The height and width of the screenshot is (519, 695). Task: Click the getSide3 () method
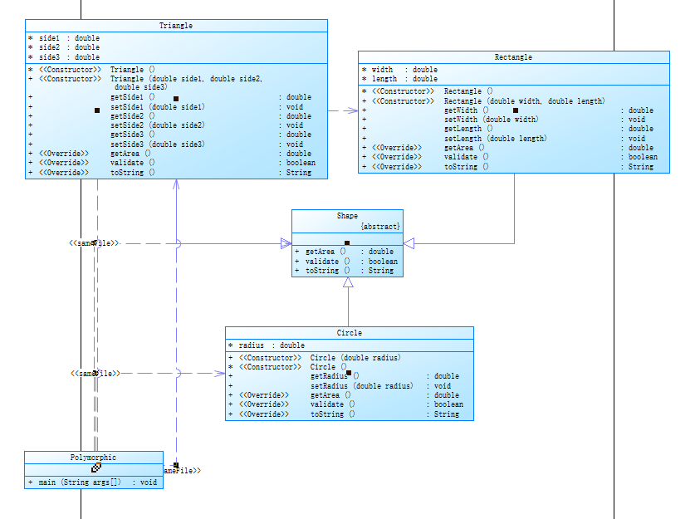point(133,135)
